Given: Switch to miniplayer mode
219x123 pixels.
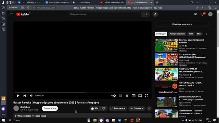Looking at the screenshot, I should [133, 96].
